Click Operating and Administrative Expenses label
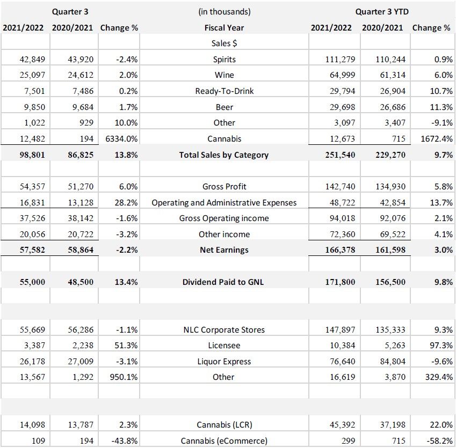Viewport: 456px width, 448px height. (224, 203)
